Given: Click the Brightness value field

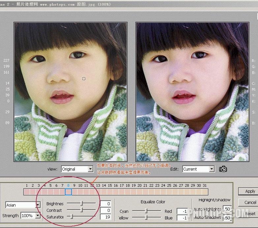Looking at the screenshot, I should [x=106, y=204].
